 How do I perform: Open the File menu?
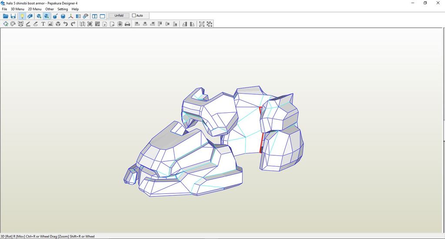point(4,9)
